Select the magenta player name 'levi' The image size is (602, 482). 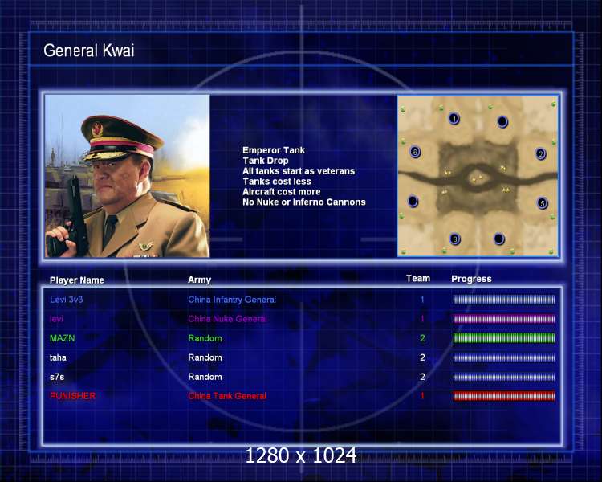click(56, 319)
